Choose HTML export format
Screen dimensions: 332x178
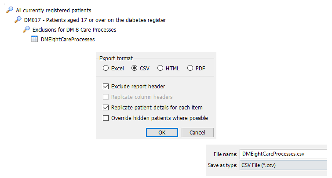(160, 68)
